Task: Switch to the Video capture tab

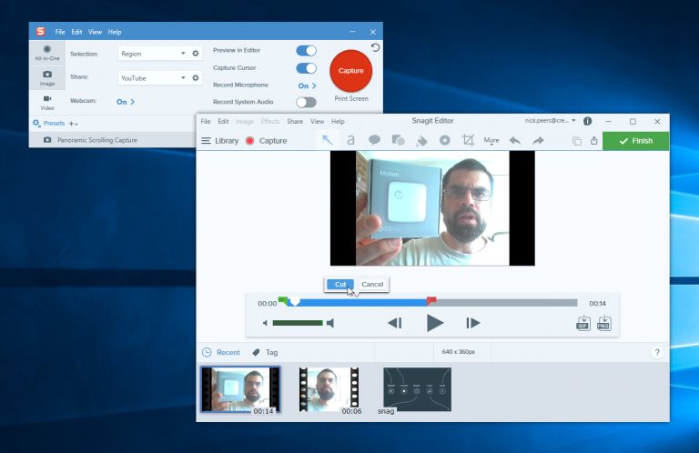Action: pos(46,102)
